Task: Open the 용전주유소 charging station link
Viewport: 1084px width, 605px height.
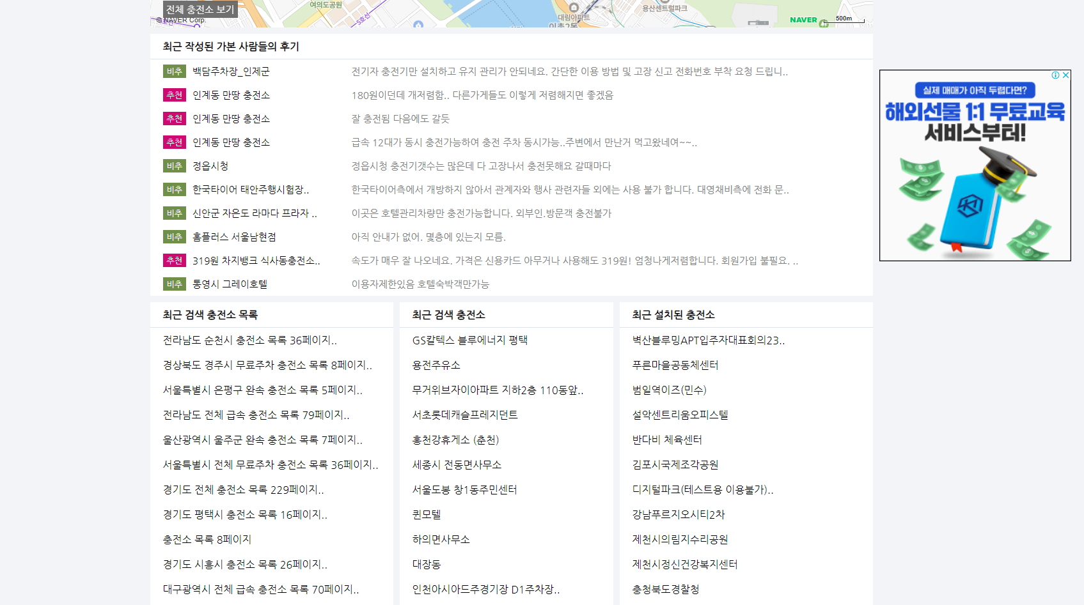Action: (438, 365)
